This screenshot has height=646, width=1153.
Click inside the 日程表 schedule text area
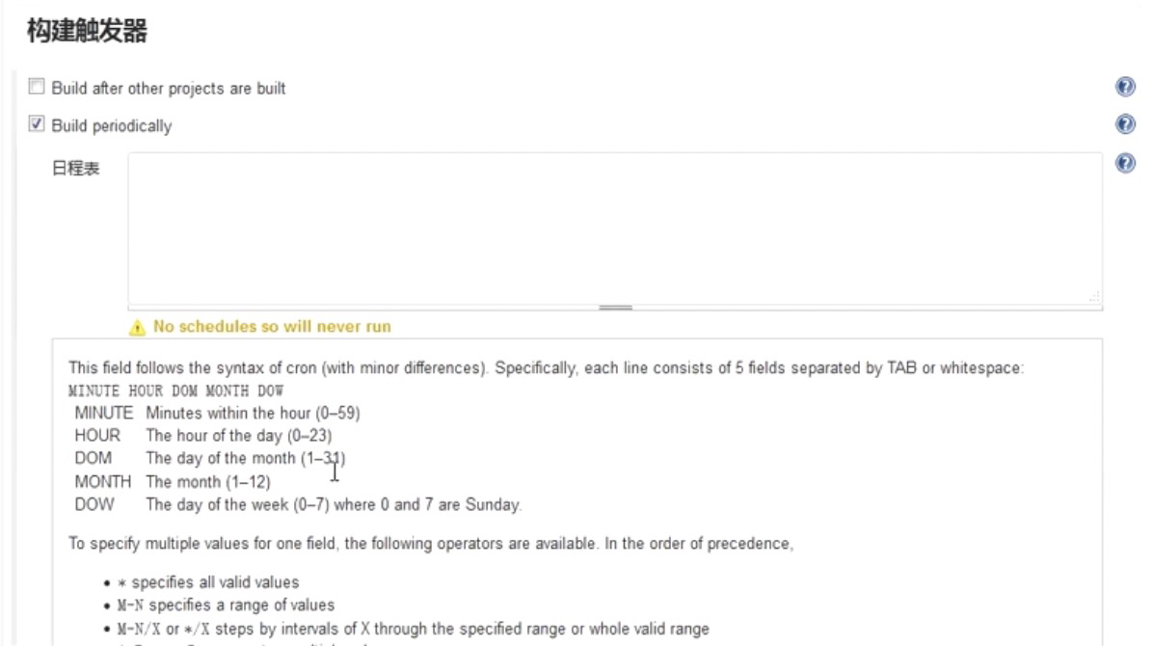tap(614, 228)
